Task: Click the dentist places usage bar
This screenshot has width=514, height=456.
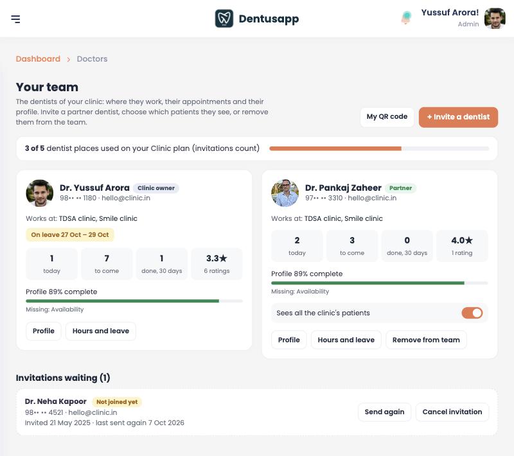Action: pyautogui.click(x=379, y=149)
